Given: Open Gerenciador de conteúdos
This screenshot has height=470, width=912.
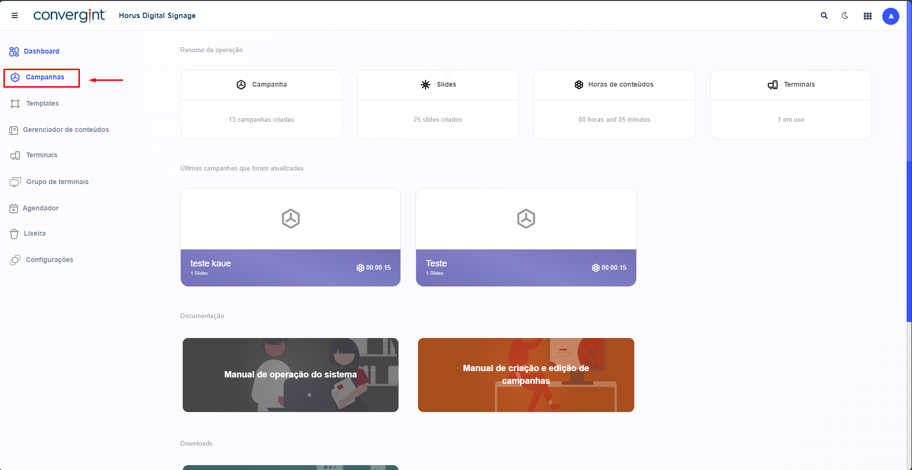Looking at the screenshot, I should 65,130.
